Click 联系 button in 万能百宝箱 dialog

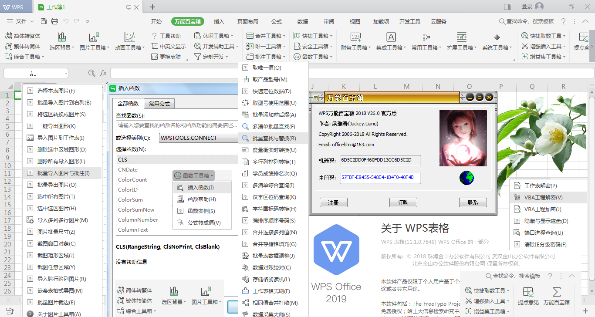(x=473, y=202)
